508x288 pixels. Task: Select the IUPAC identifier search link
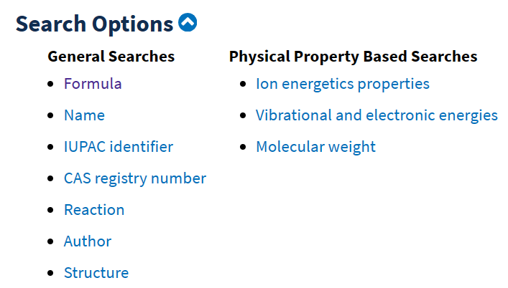(119, 147)
